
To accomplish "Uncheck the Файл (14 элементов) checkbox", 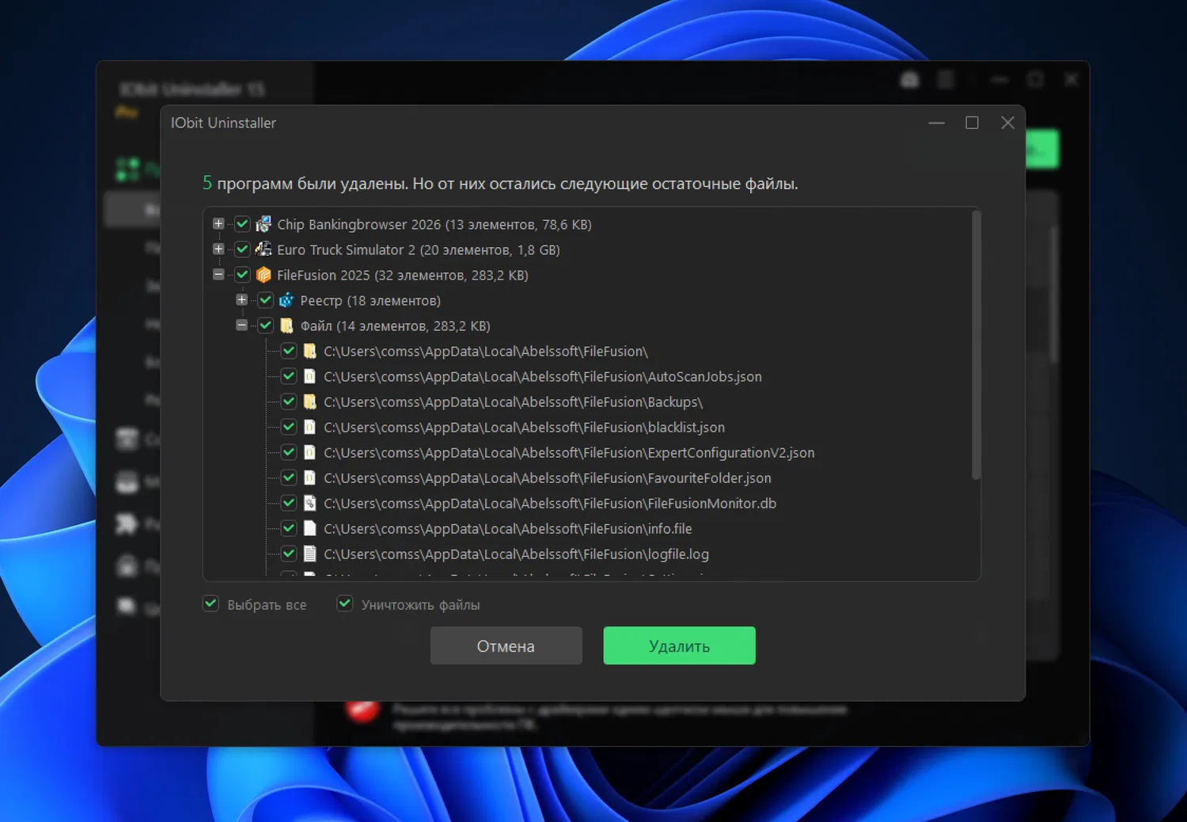I will pos(266,325).
